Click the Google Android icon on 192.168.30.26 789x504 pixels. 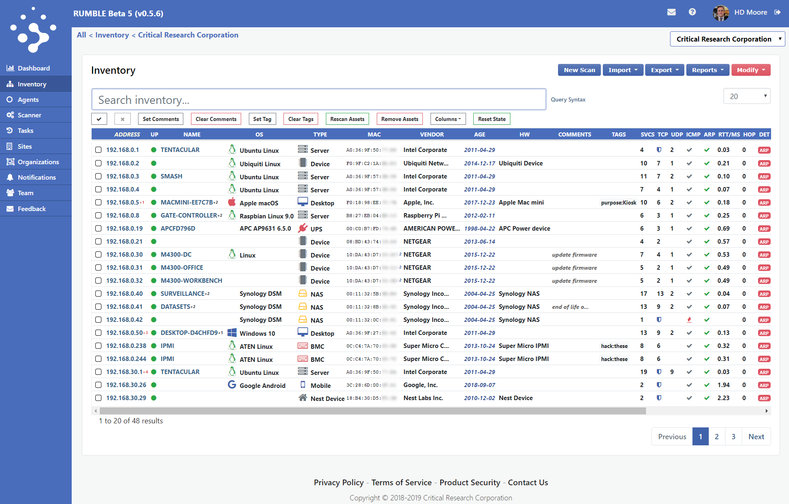point(232,385)
